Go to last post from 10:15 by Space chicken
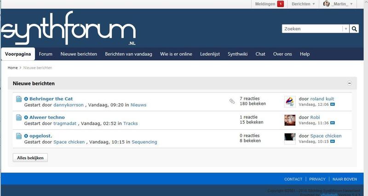The height and width of the screenshot is (196, 368). coord(332,142)
